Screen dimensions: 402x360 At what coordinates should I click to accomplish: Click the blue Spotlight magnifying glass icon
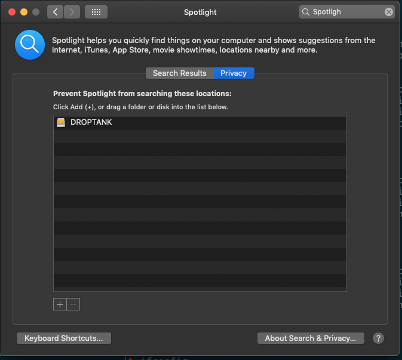[x=30, y=45]
